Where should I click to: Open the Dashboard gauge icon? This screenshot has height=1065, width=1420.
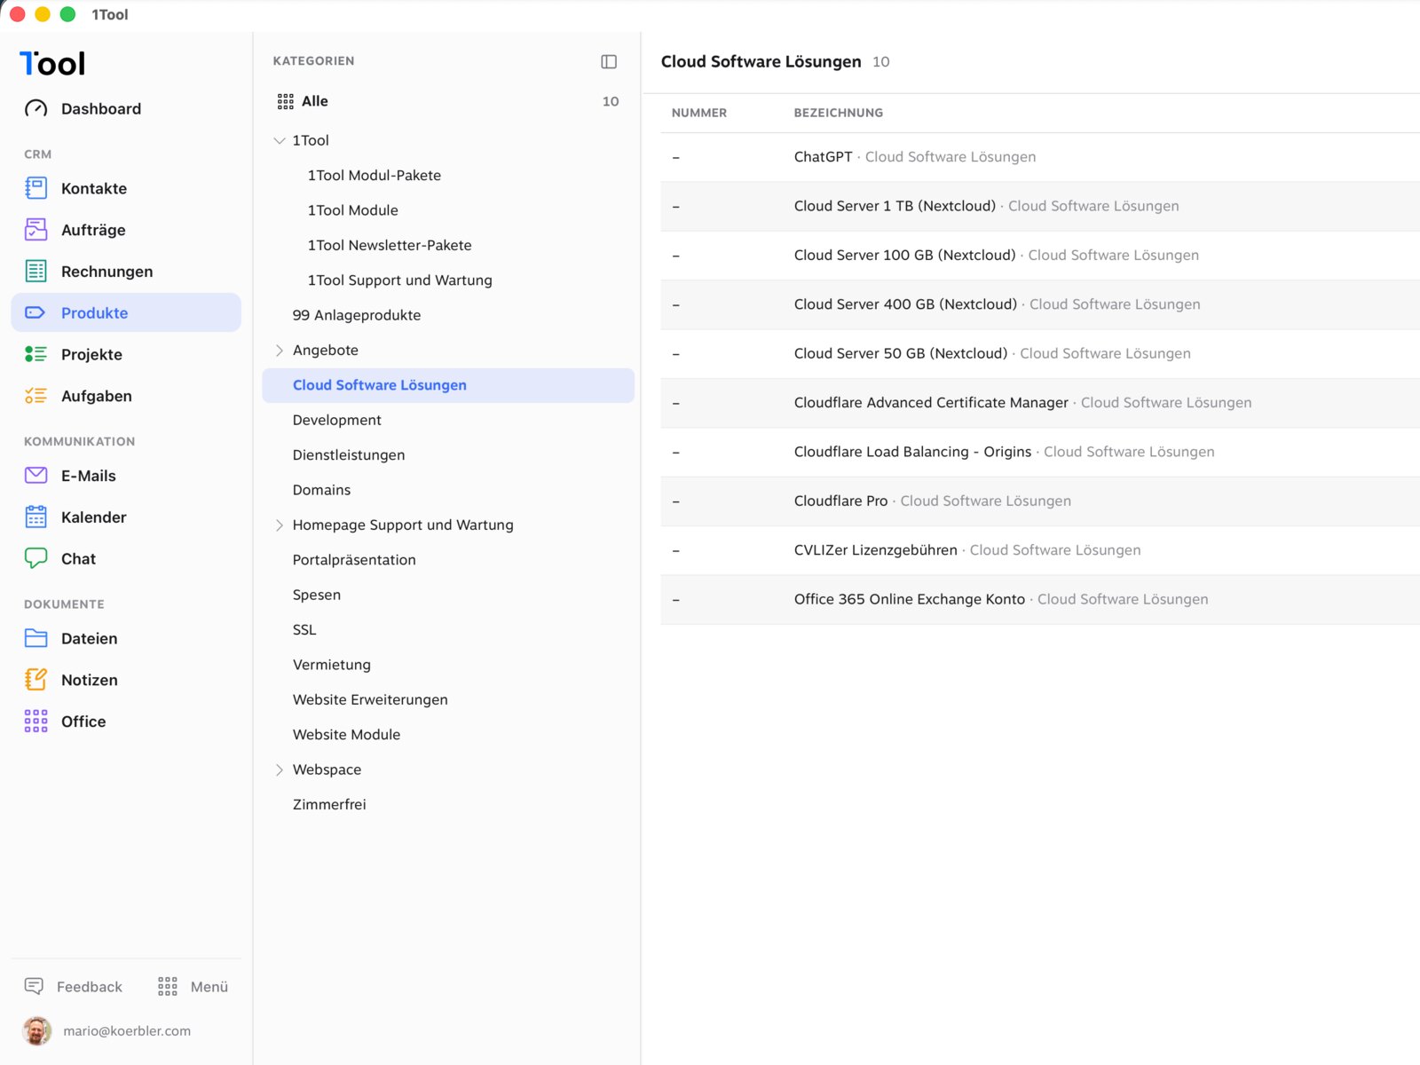[x=36, y=108]
